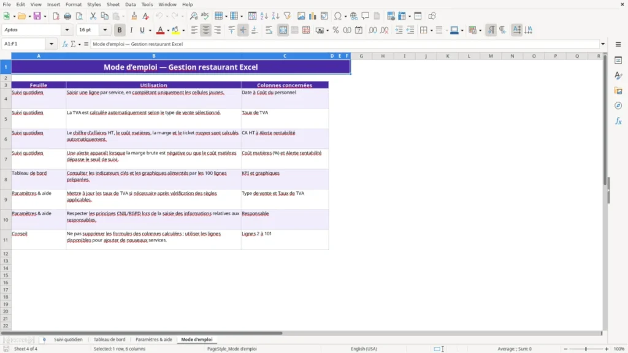The image size is (628, 353).
Task: Cut the selected cells
Action: tap(93, 16)
